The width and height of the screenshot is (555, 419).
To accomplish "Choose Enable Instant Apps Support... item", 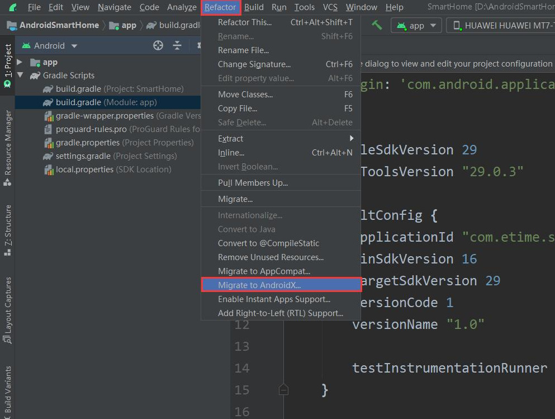I will (x=281, y=299).
